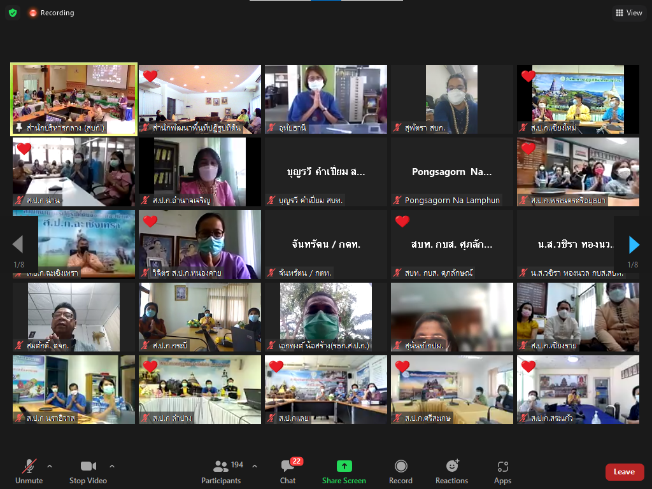Viewport: 652px width, 489px height.
Task: Go to the previous gallery page
Action: click(x=18, y=244)
